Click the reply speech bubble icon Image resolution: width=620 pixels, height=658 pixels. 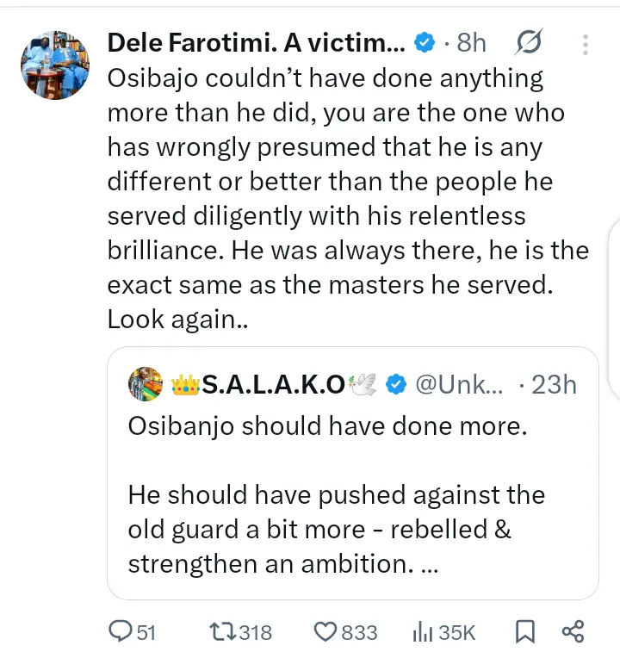click(121, 632)
